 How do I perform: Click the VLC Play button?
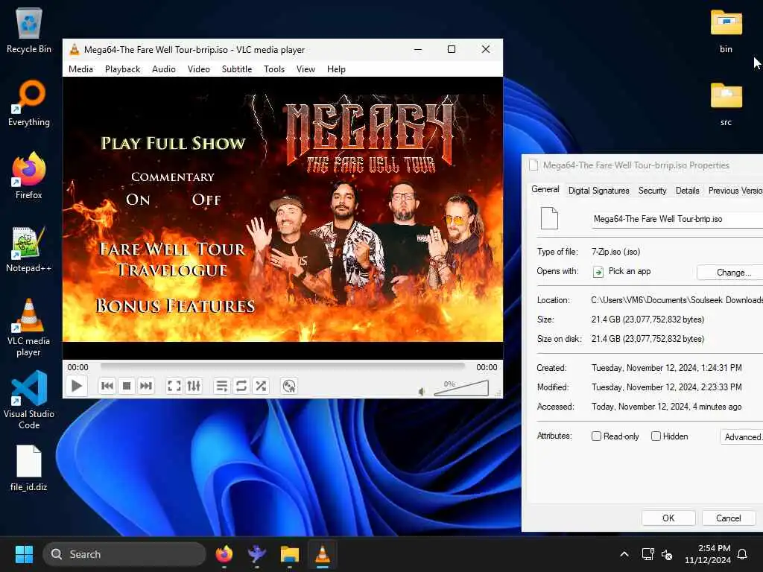77,387
